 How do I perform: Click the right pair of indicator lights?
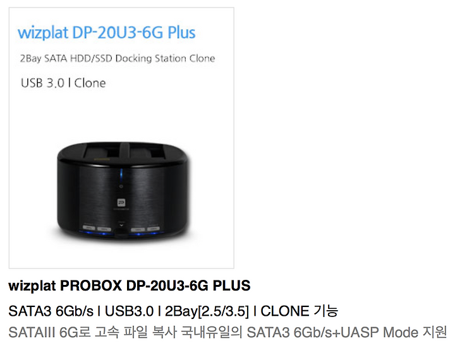coord(145,229)
